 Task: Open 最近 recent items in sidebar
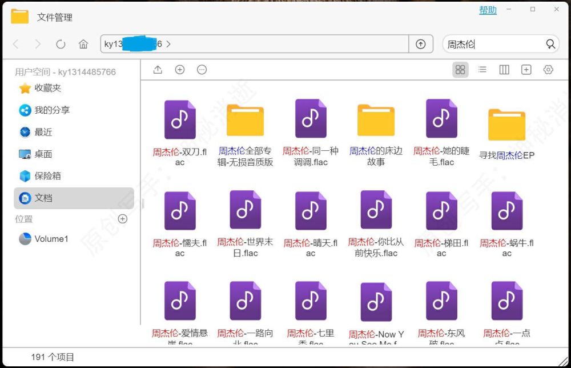pyautogui.click(x=74, y=132)
